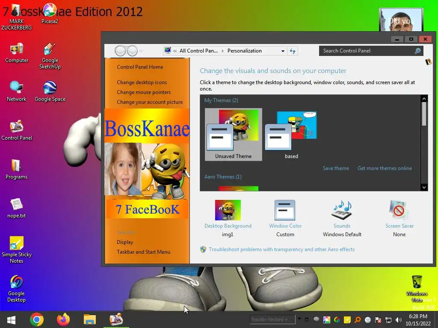
Task: Click the scroll up arrow in themes list
Action: 424,99
